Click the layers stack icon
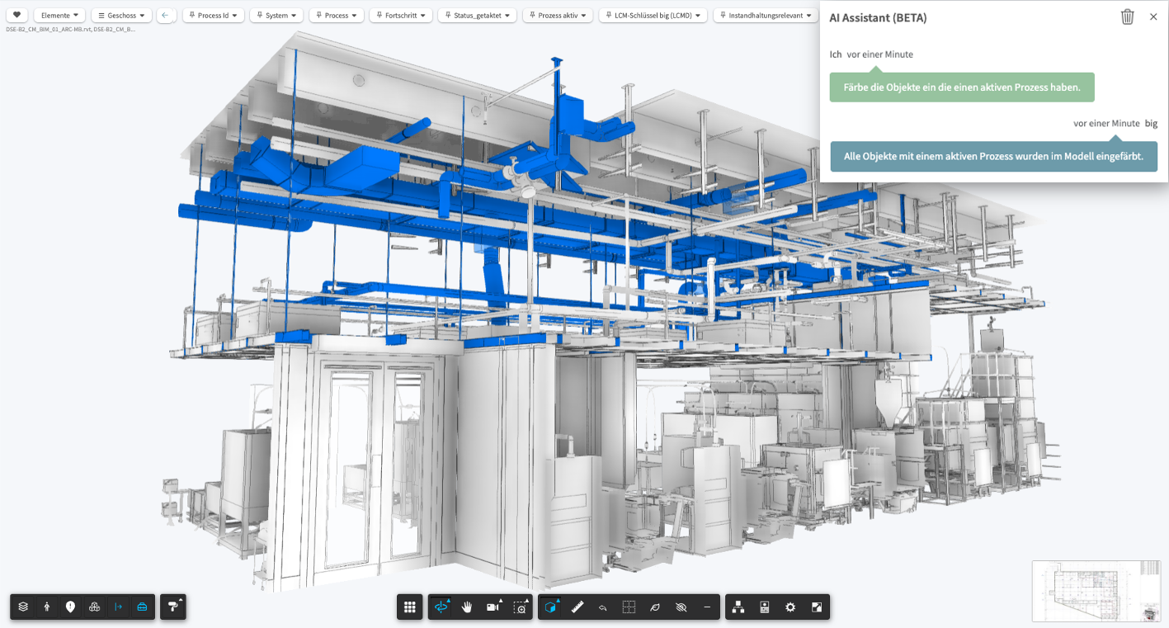The image size is (1169, 628). coord(23,607)
